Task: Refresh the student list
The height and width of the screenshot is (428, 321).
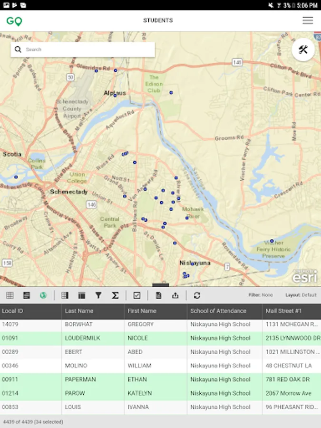Action: pyautogui.click(x=197, y=295)
